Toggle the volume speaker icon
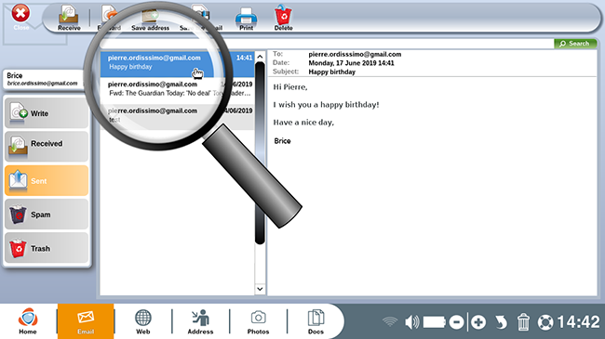 tap(412, 322)
